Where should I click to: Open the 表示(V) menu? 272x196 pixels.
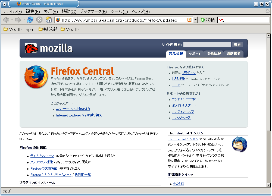pyautogui.click(x=51, y=12)
